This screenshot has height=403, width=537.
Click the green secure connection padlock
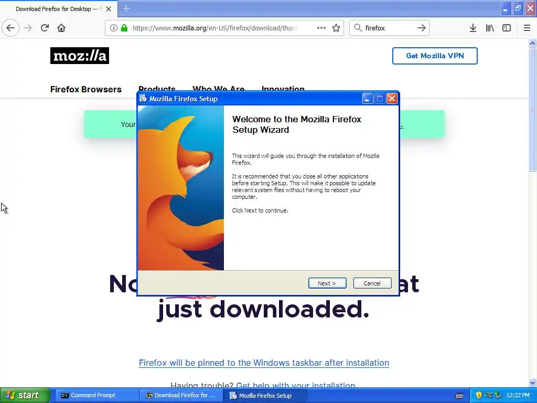click(x=124, y=28)
